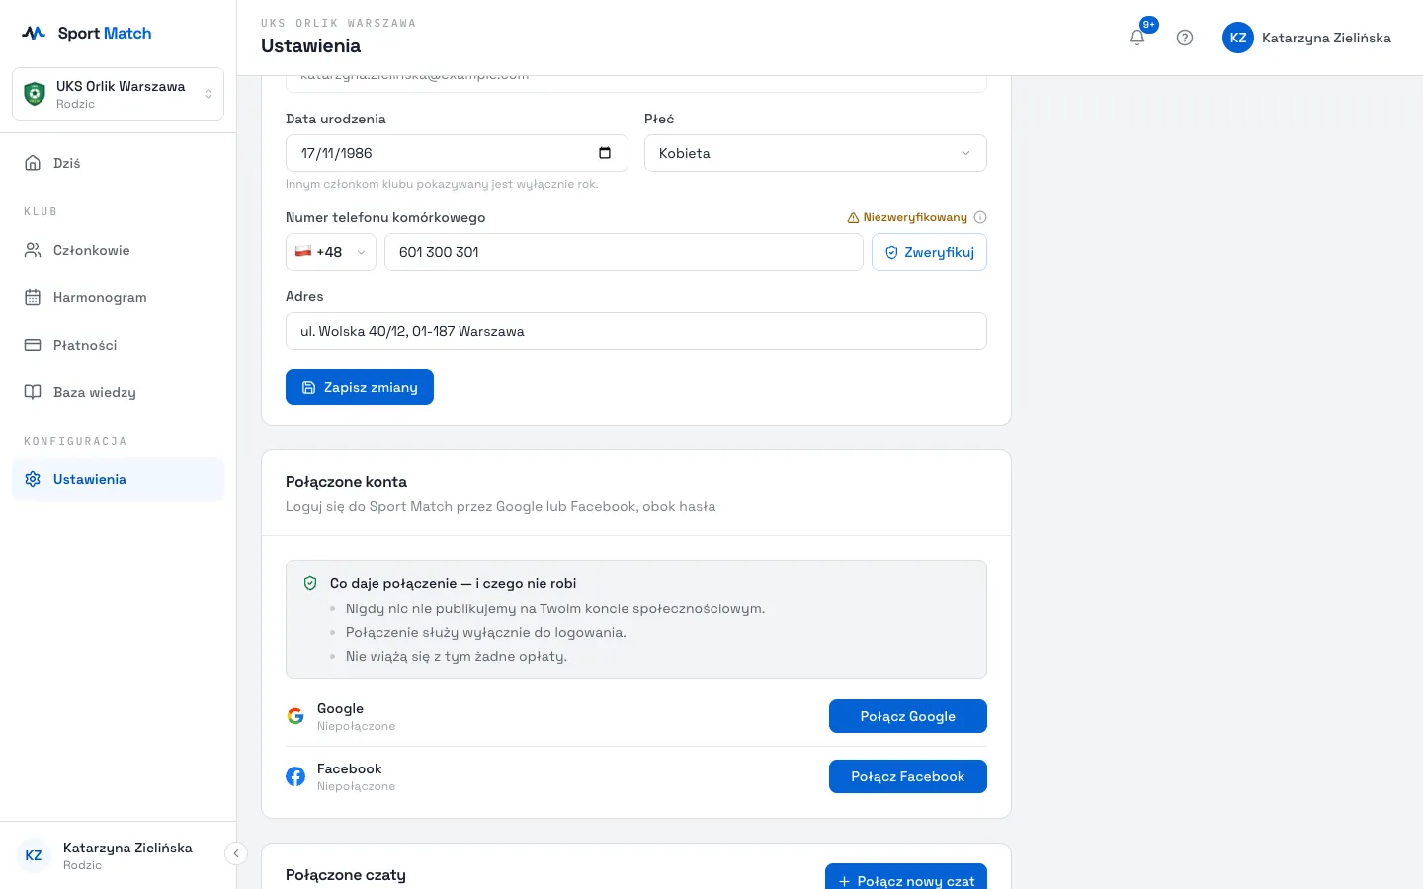Click the warning triangle beside Niezweryfikowany
The height and width of the screenshot is (889, 1423).
click(853, 217)
